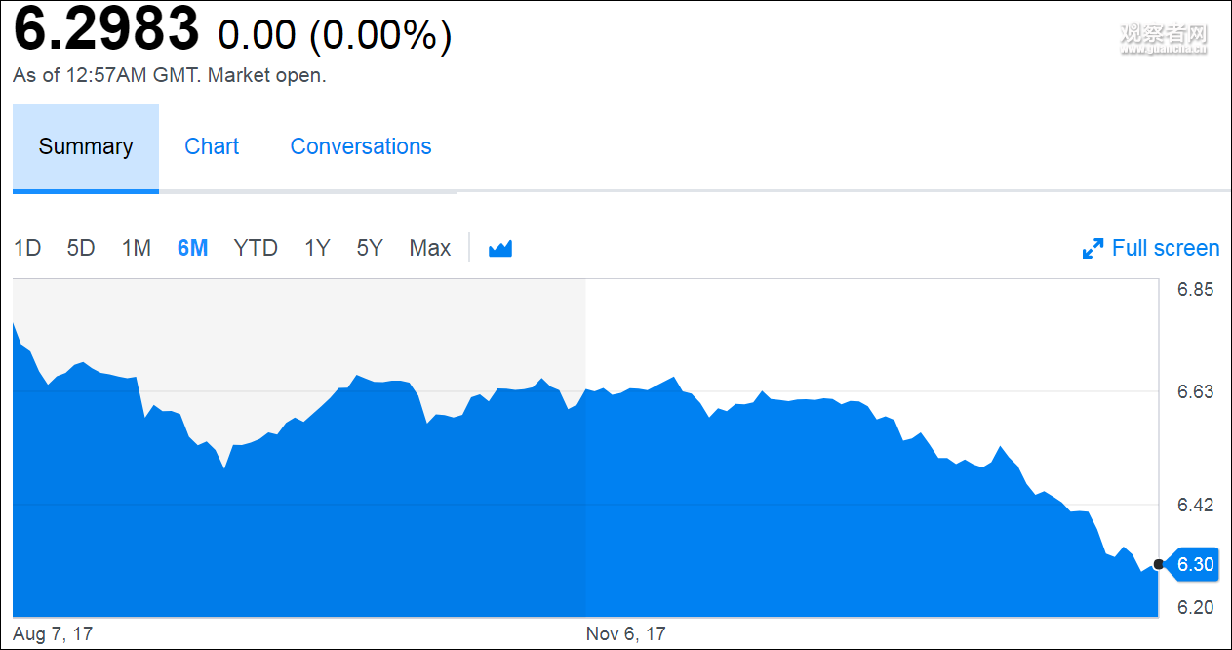Show the 5Y chart range
This screenshot has height=650, width=1232.
point(370,249)
